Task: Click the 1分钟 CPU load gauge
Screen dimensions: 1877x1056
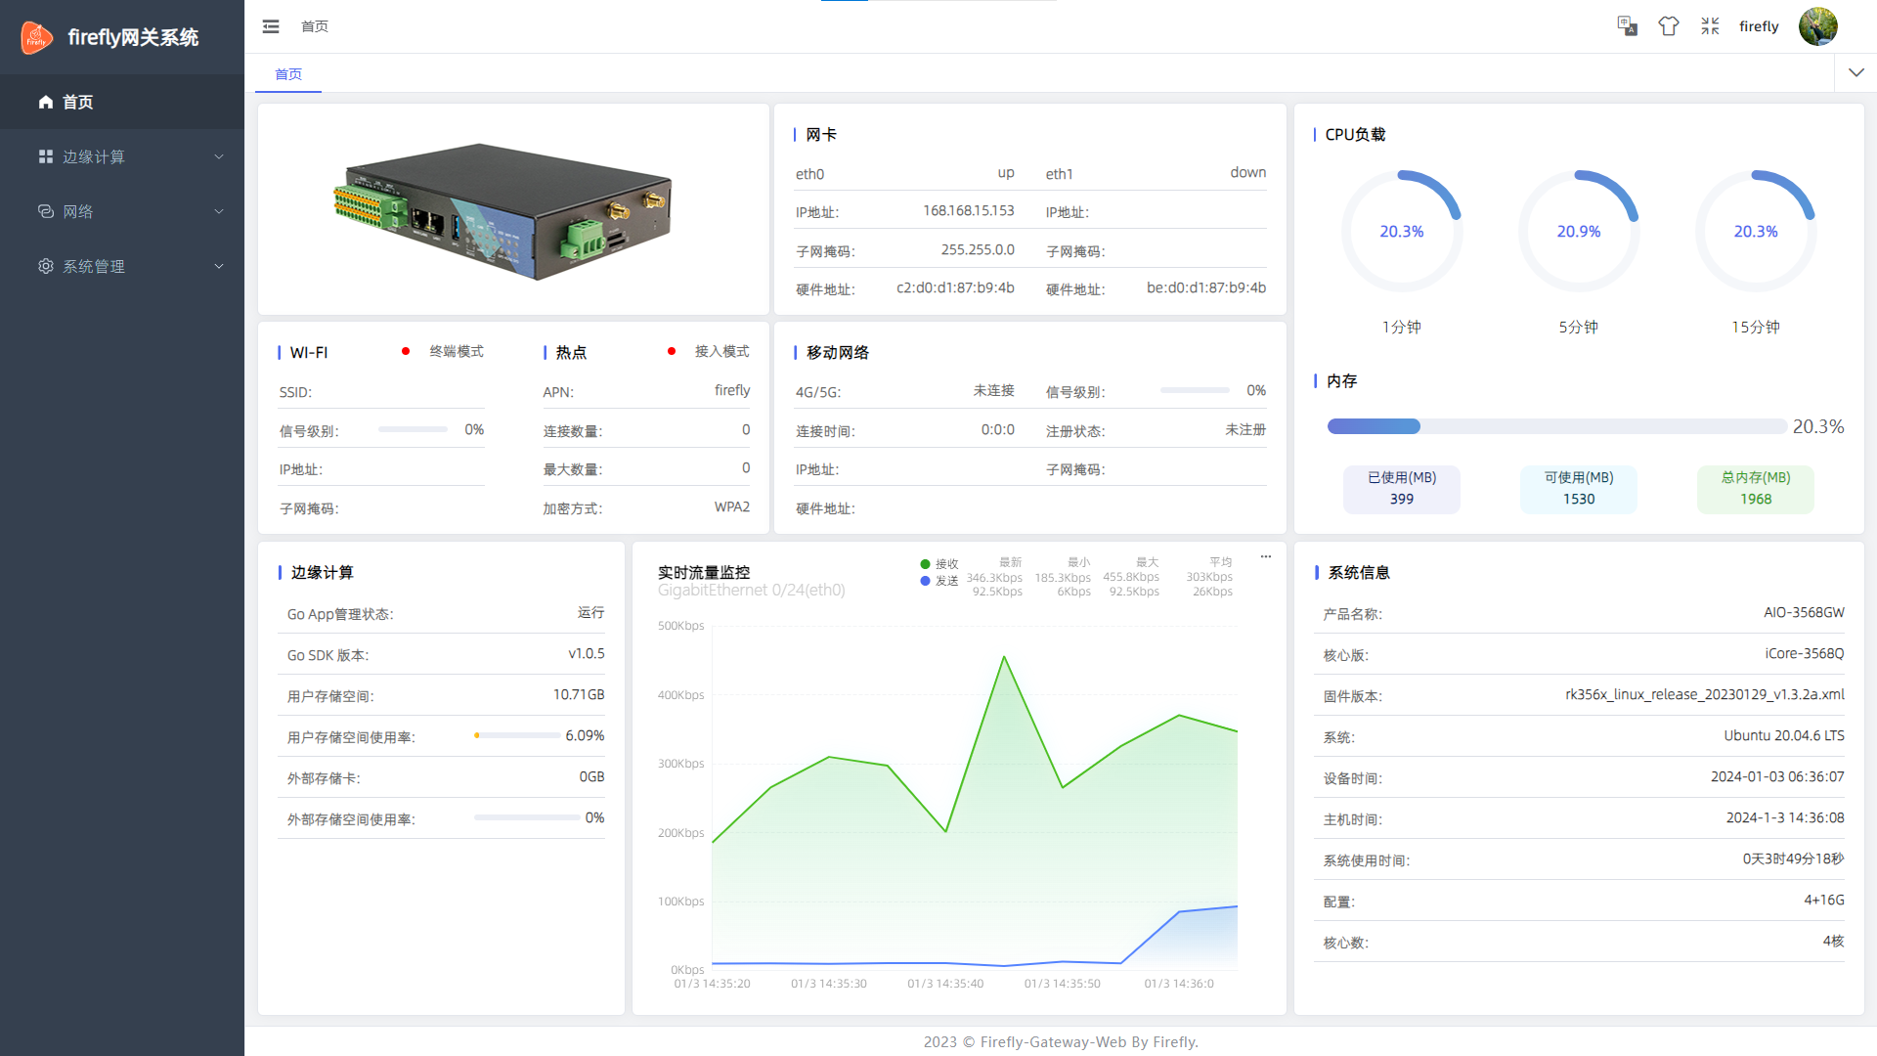Action: click(1402, 232)
